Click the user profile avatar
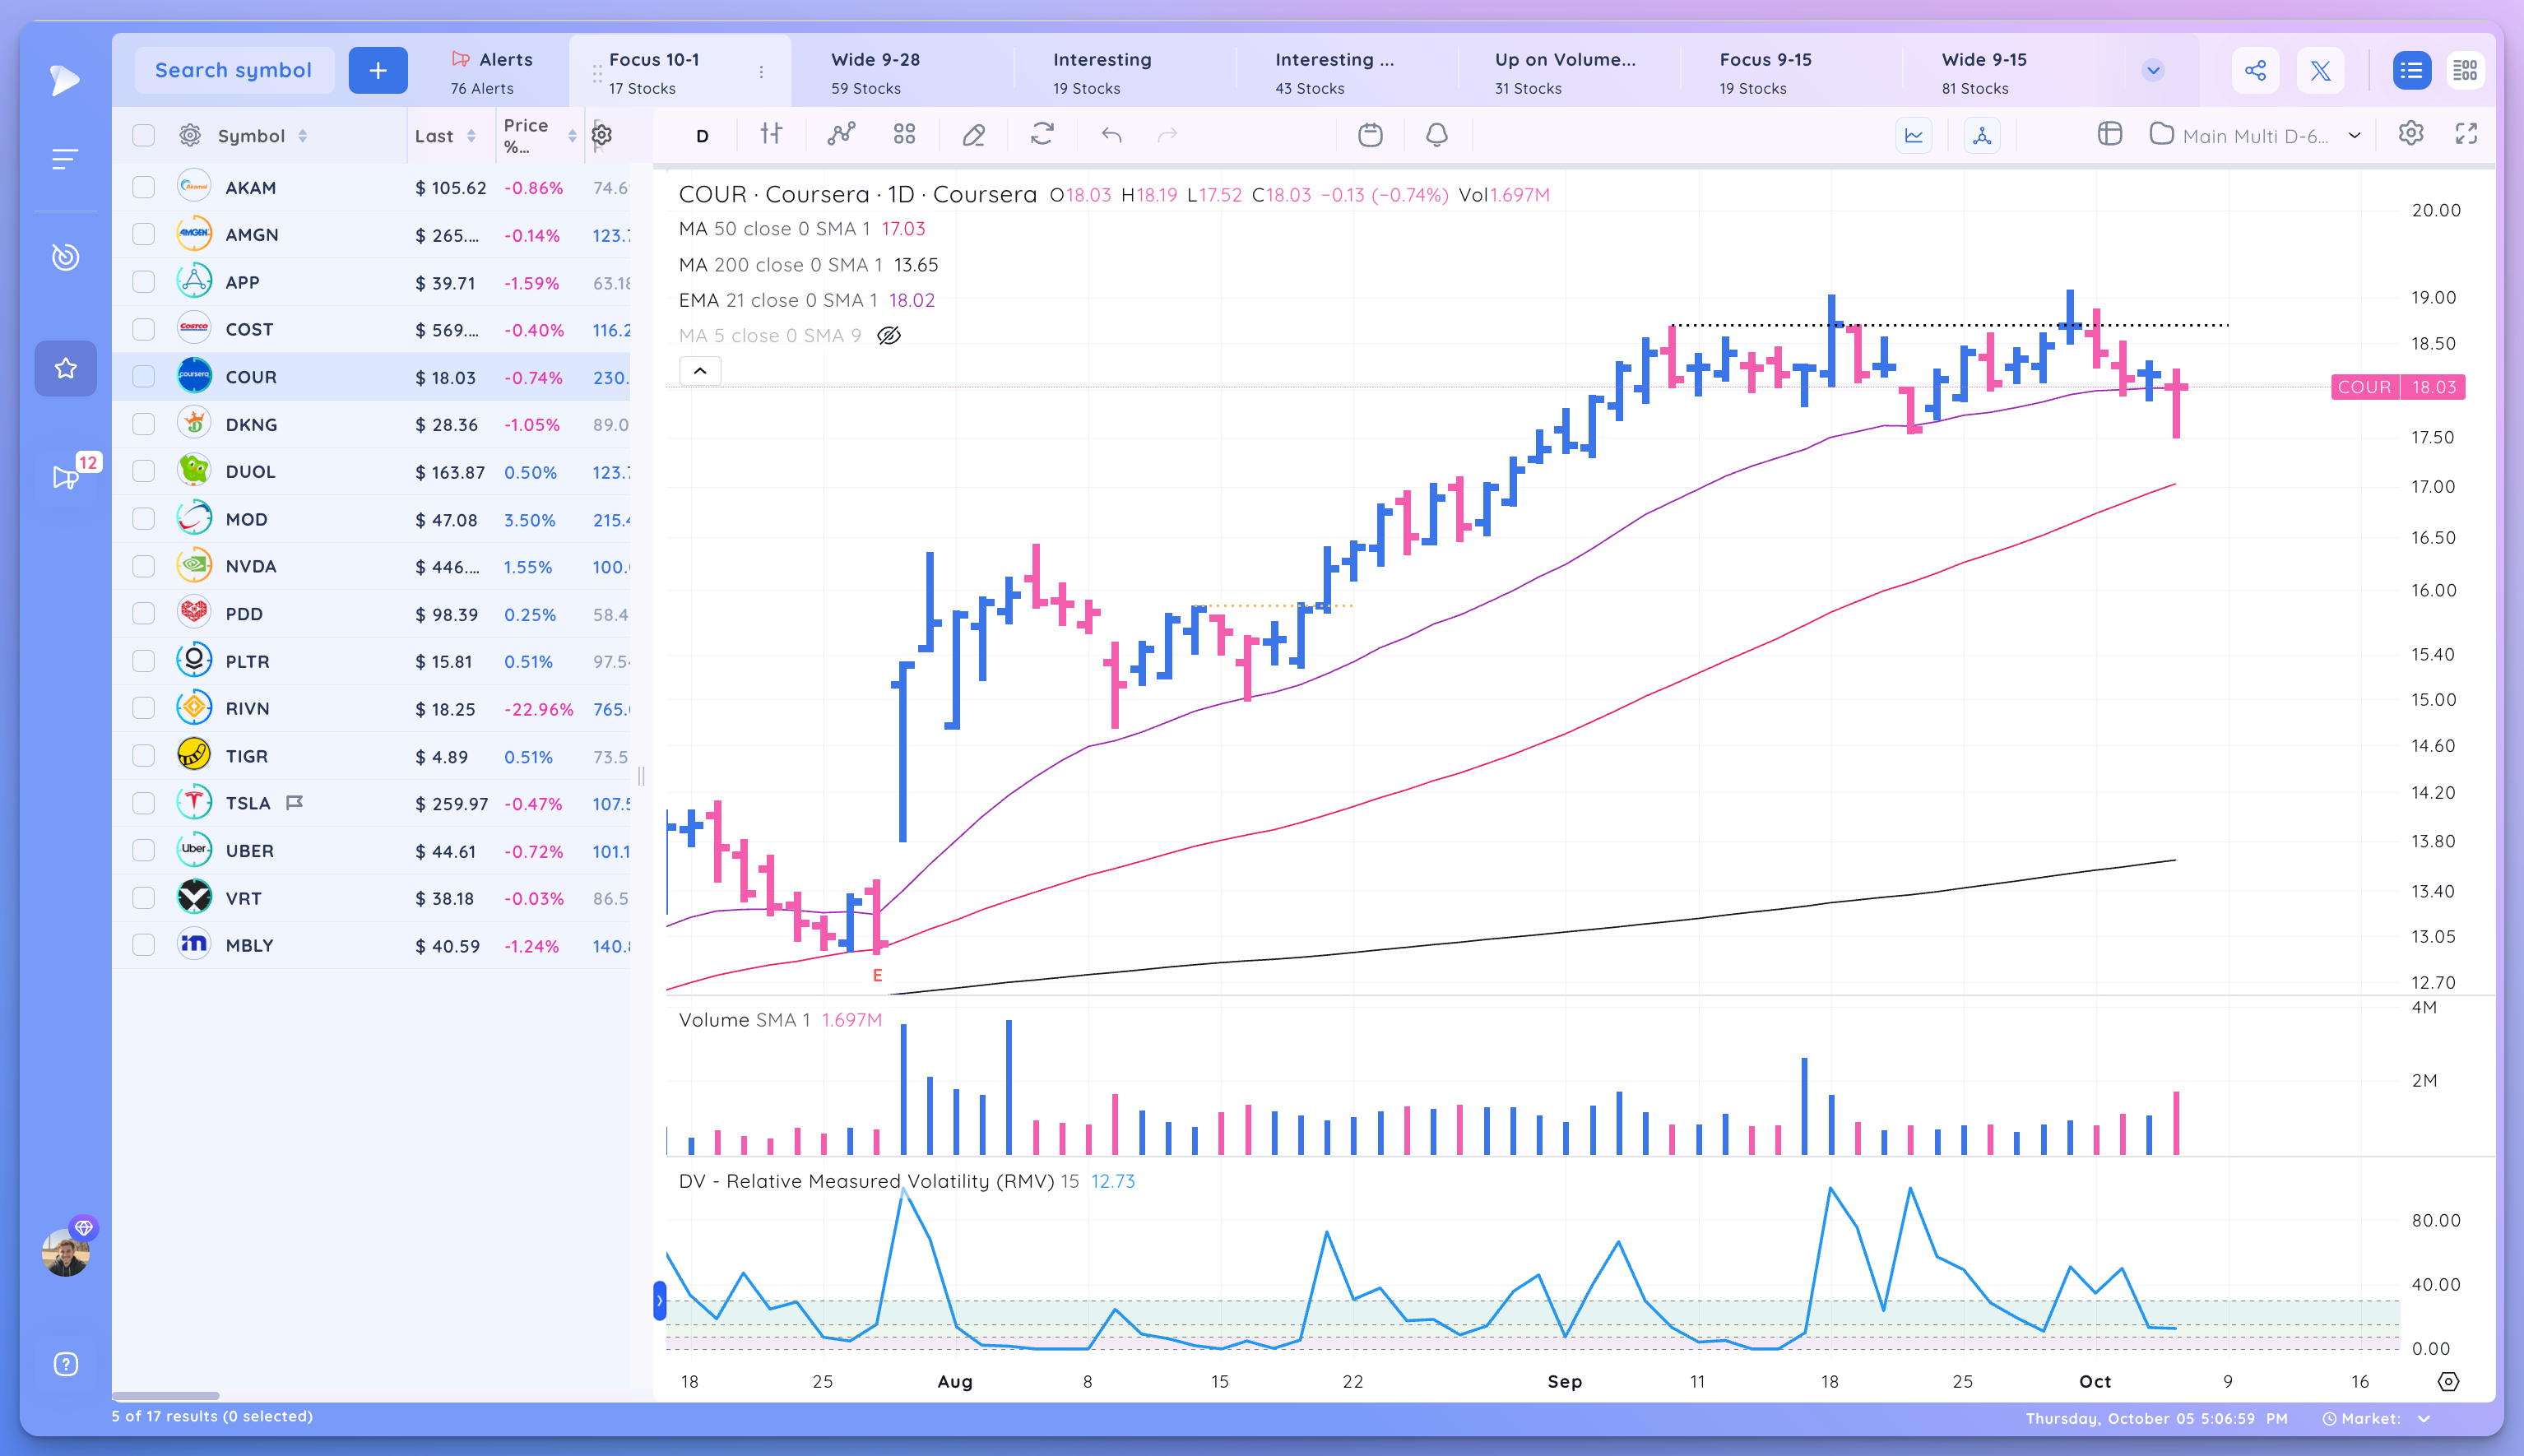Screen dimensions: 2524x1456 pos(65,1252)
